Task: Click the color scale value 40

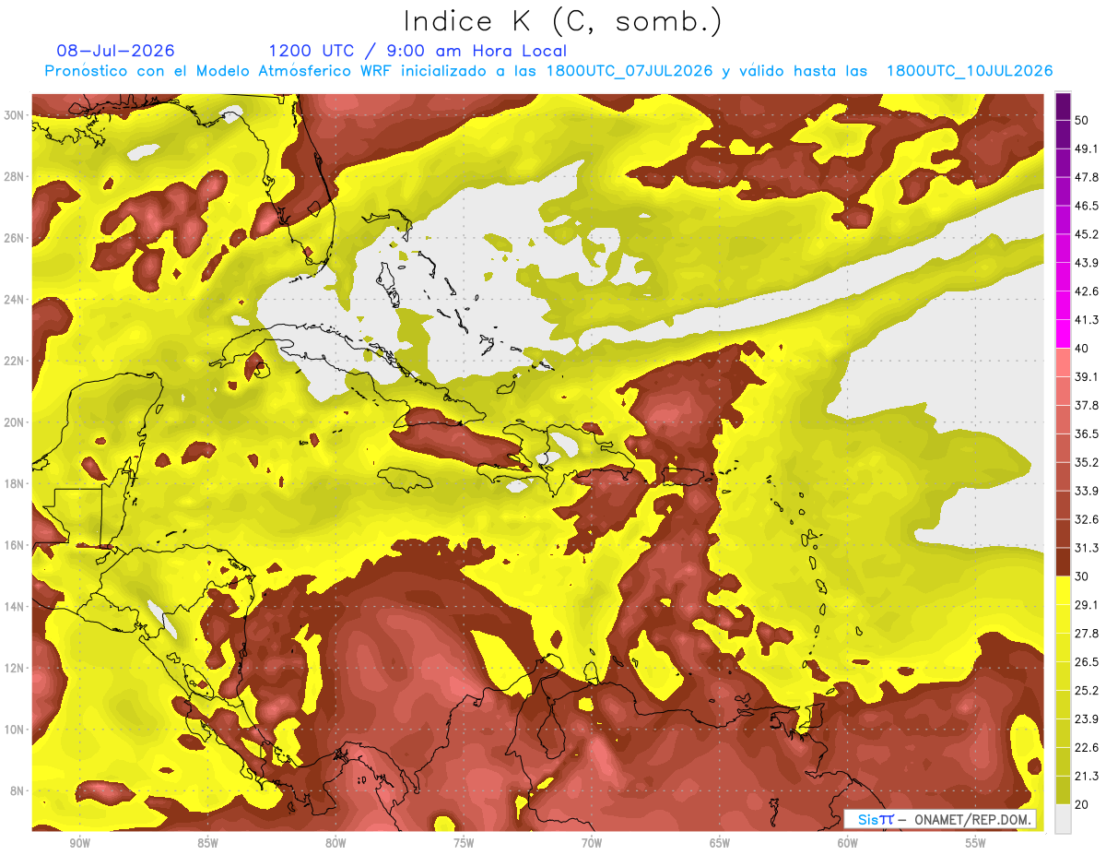Action: pyautogui.click(x=1082, y=348)
